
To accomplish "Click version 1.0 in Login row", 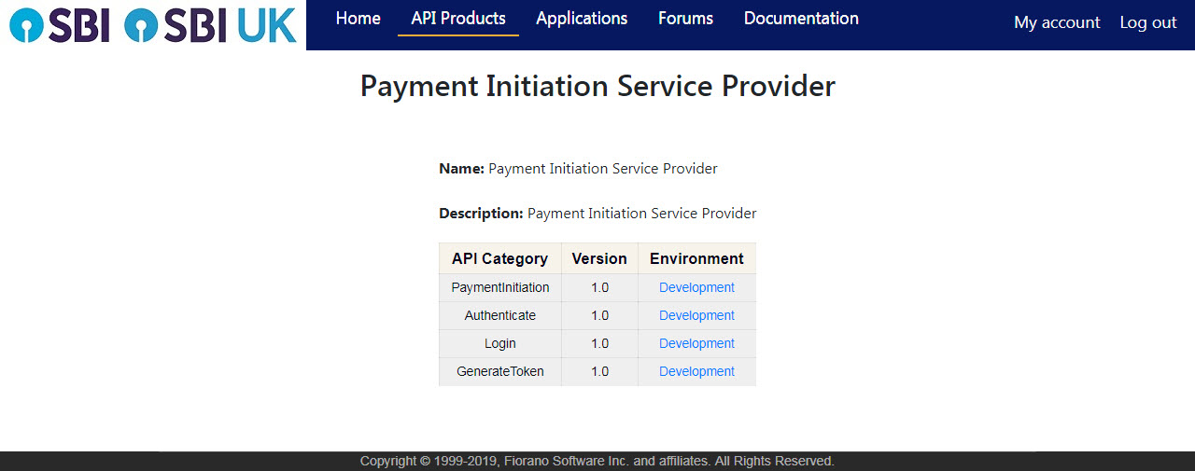I will tap(599, 343).
